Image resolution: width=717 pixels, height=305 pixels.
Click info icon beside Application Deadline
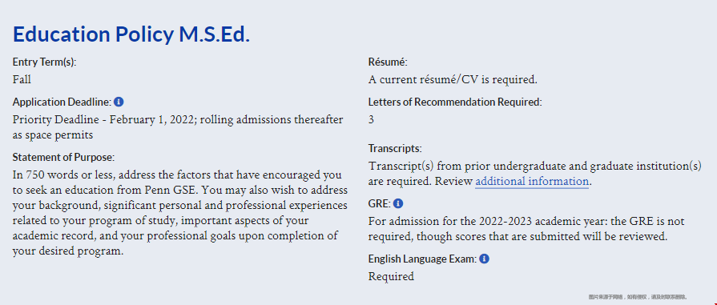click(119, 102)
